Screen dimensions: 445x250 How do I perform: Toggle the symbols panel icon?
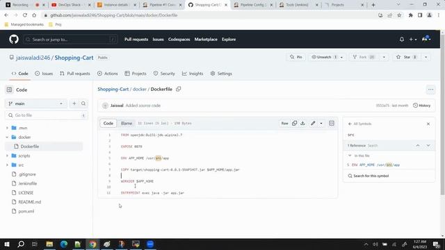click(x=332, y=123)
